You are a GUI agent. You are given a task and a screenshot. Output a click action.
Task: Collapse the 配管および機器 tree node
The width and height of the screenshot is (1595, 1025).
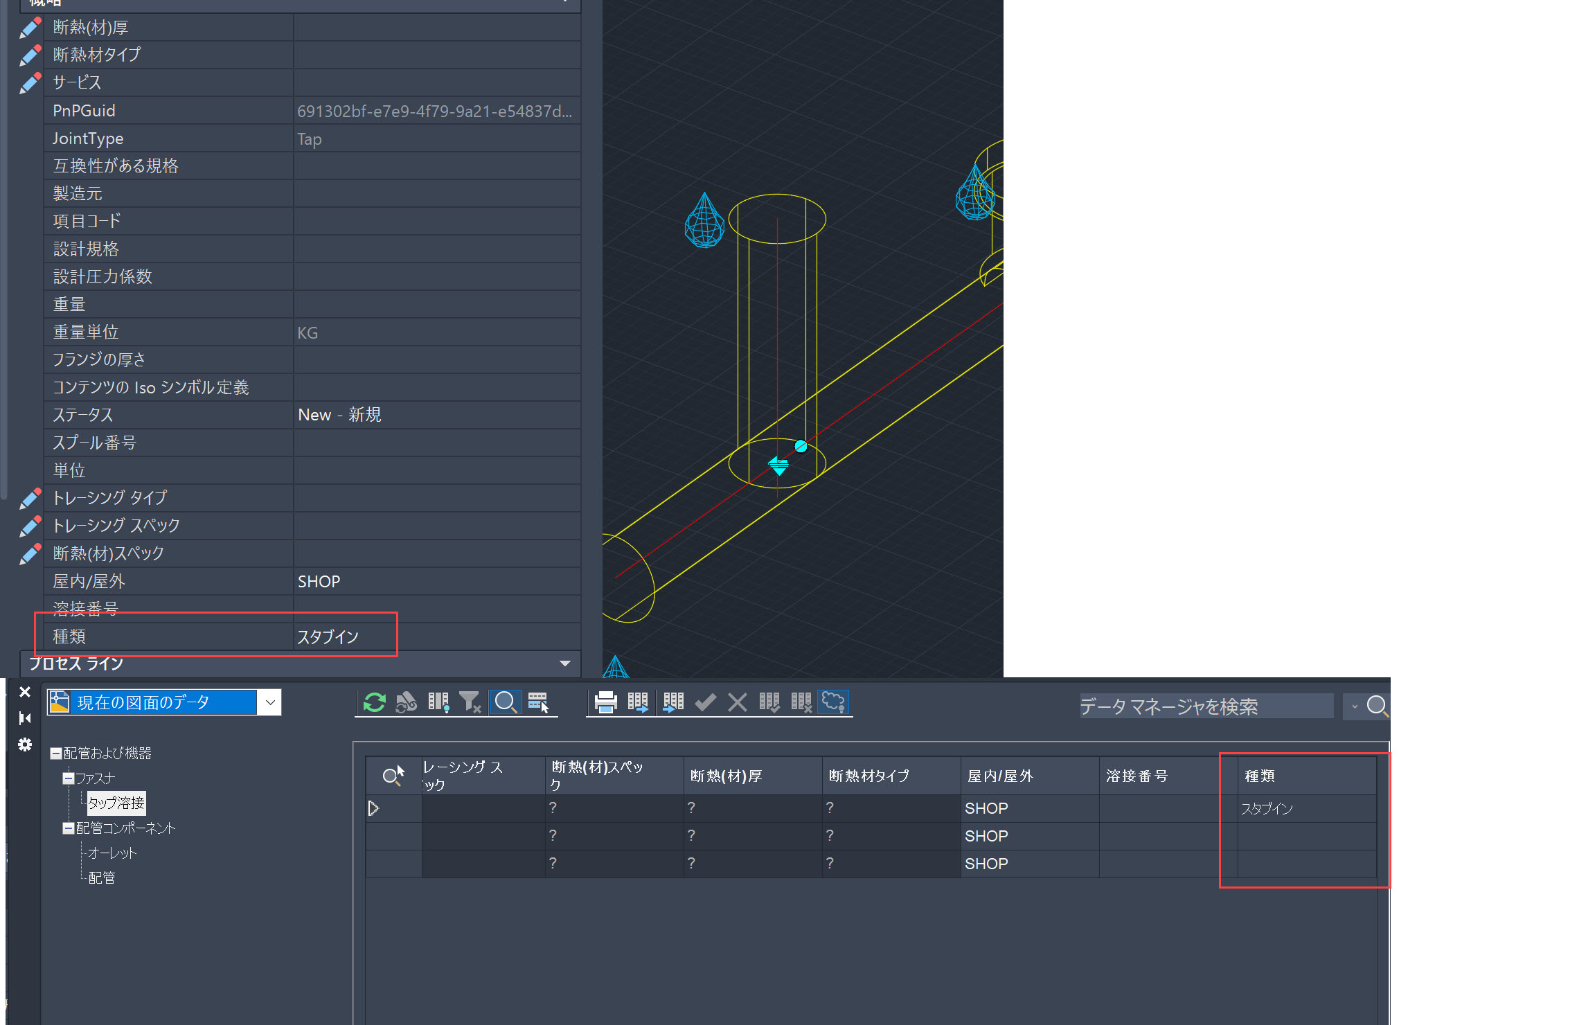tap(55, 753)
